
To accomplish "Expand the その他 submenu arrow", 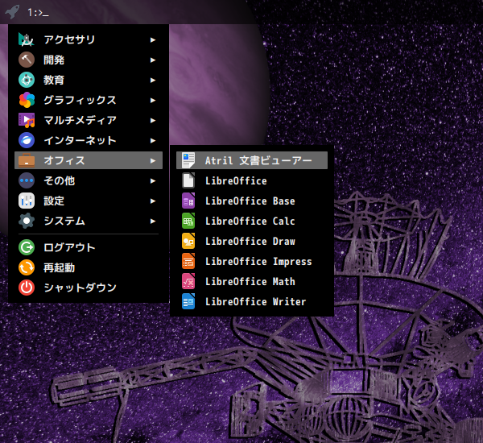I will coord(153,180).
